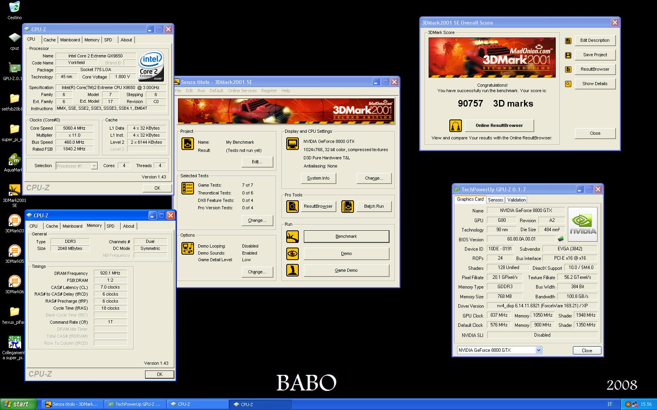Open the graphics card selector dropdown in GPU-Z

[x=539, y=350]
